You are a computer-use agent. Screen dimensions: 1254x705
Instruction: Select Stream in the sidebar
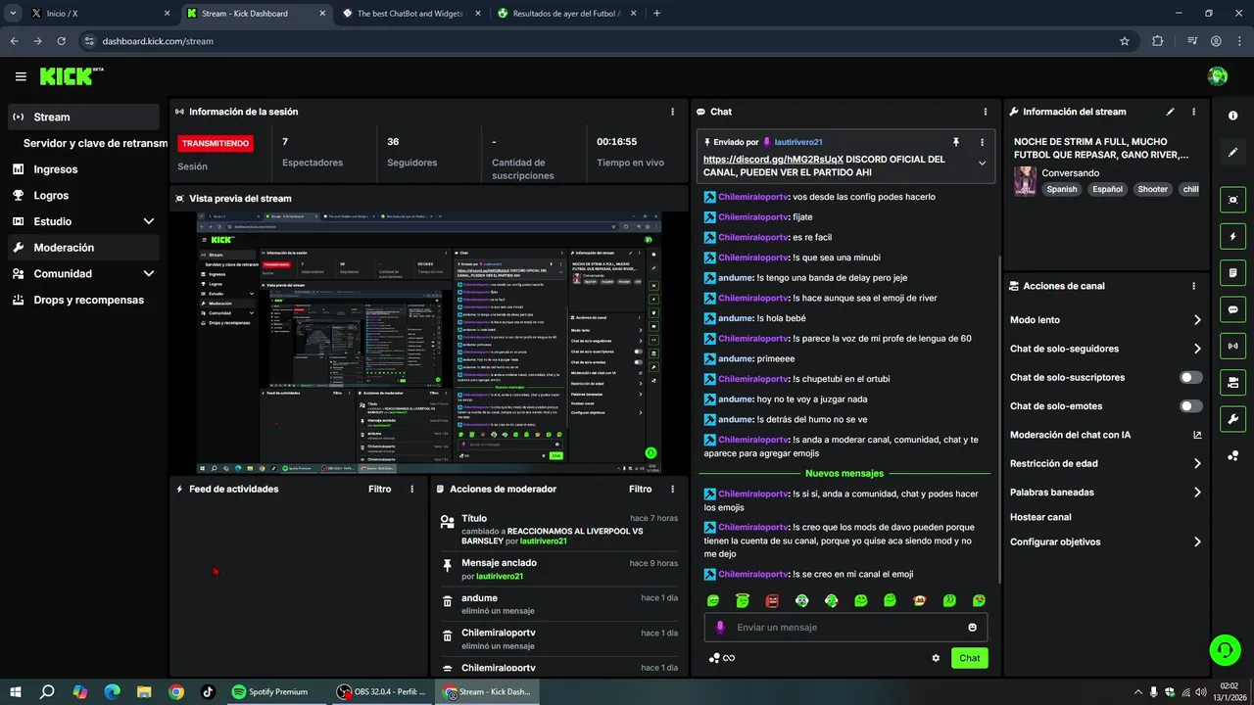82,117
